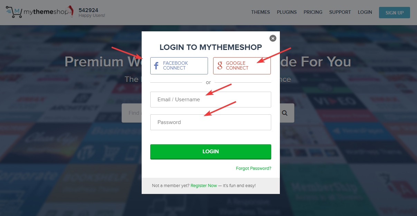
Task: Open the PLUGINS menu item
Action: (x=287, y=12)
